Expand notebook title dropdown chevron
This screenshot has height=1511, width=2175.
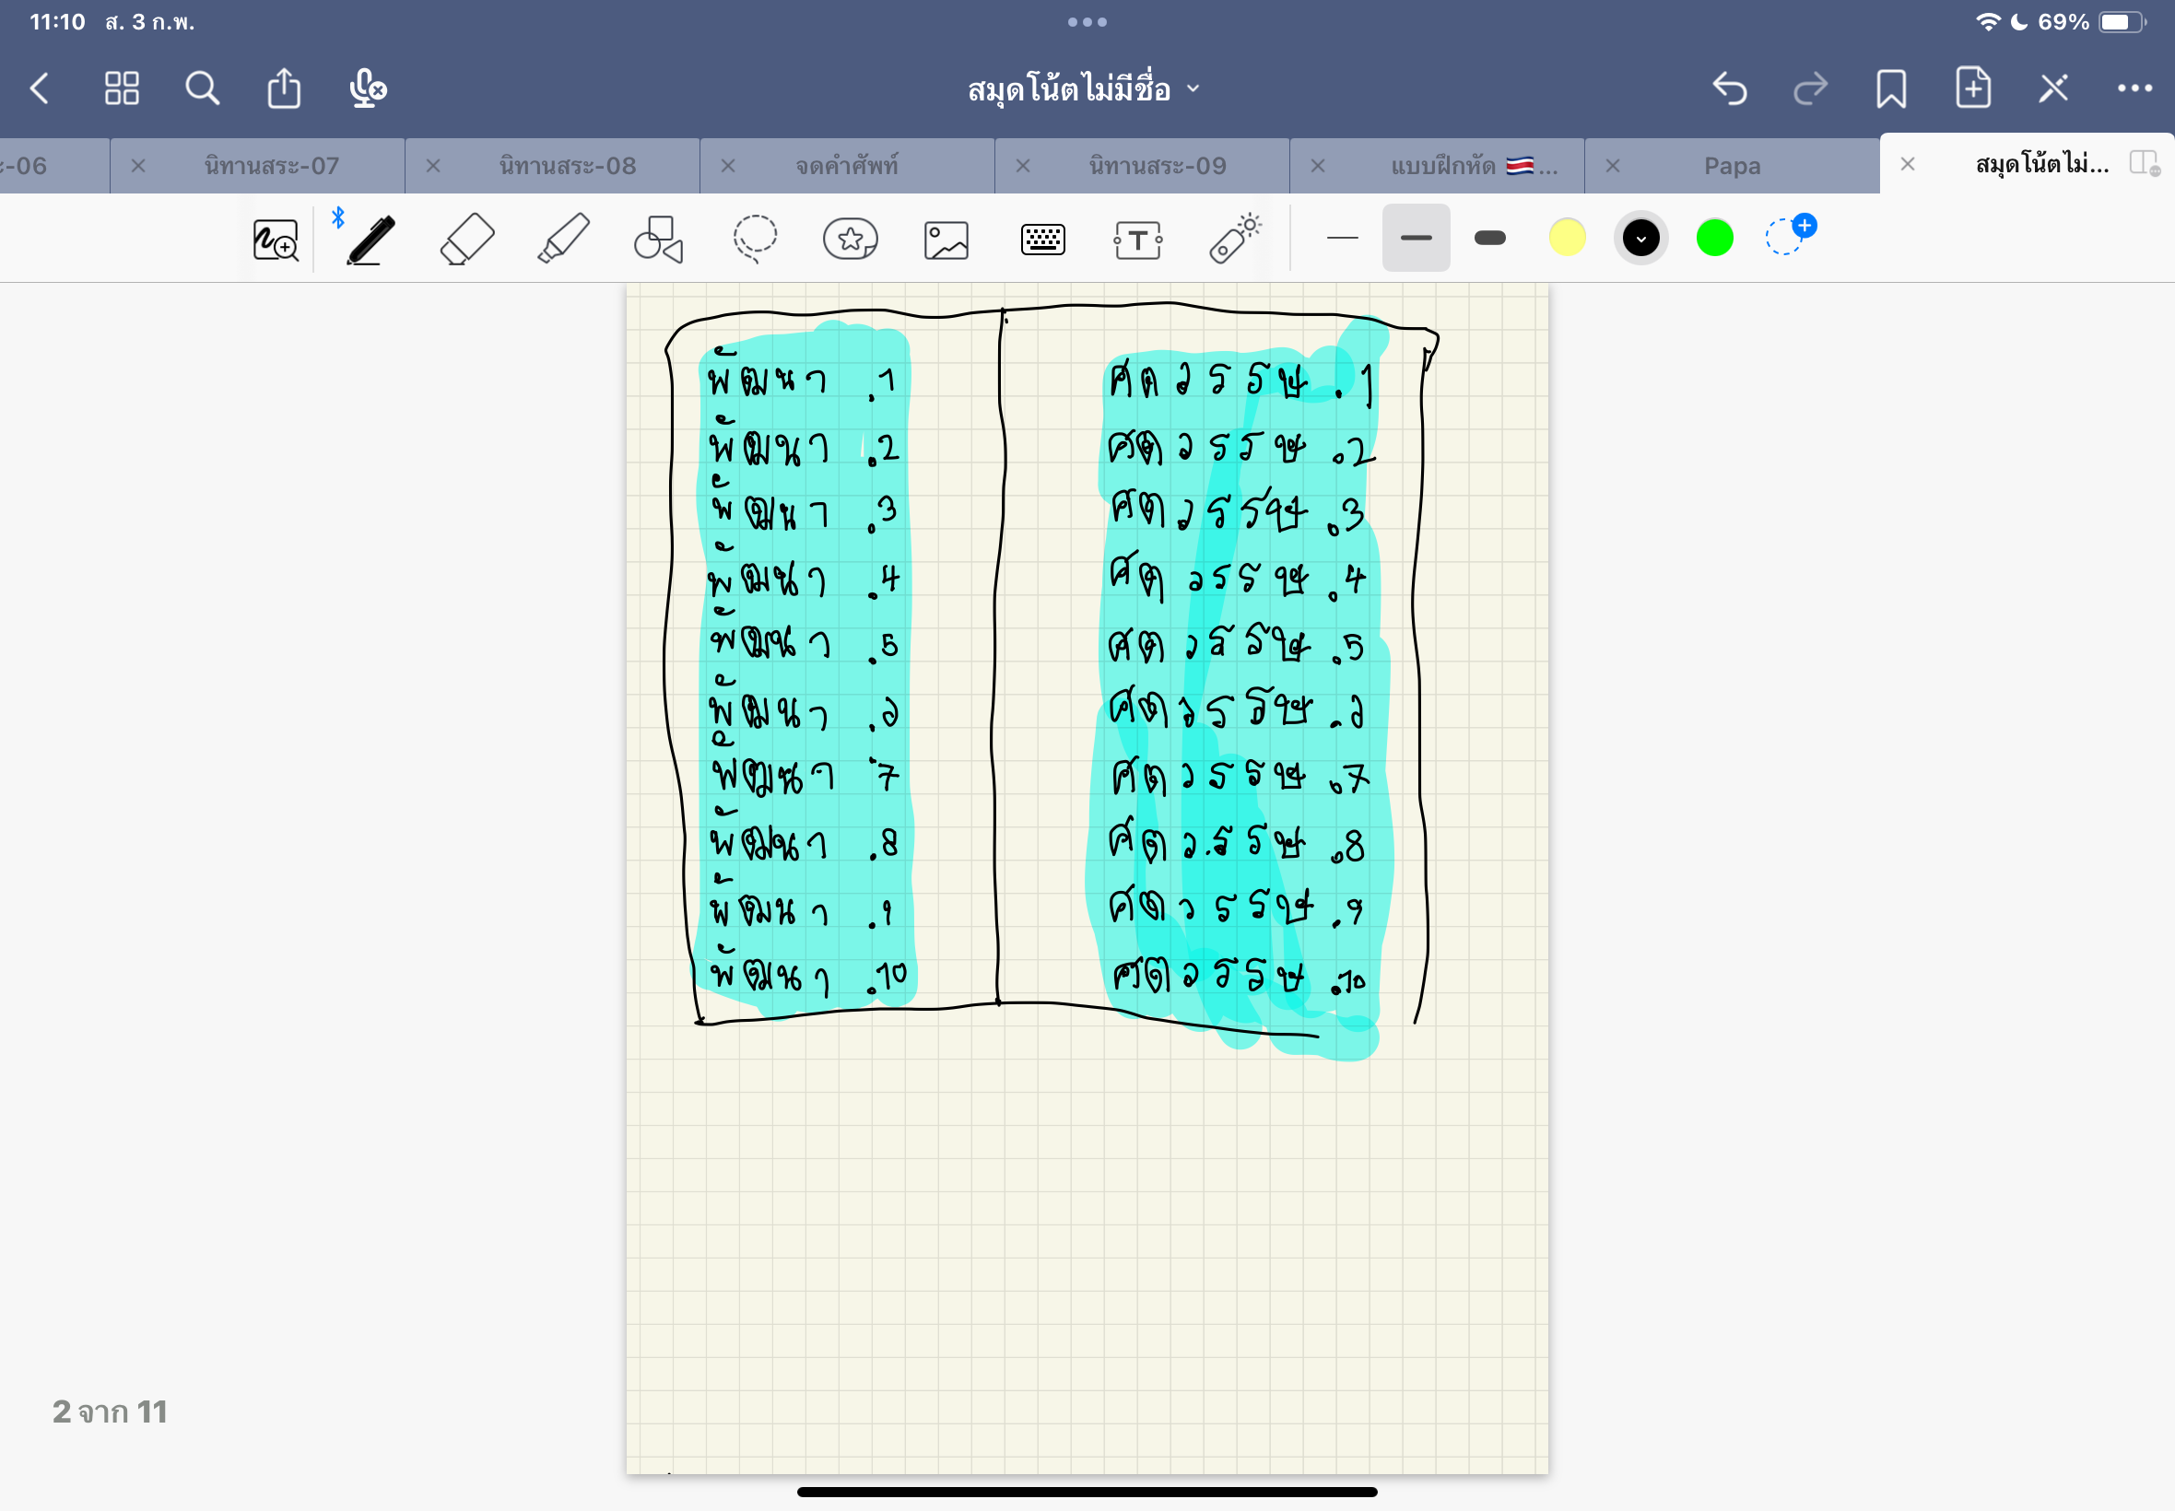1193,88
